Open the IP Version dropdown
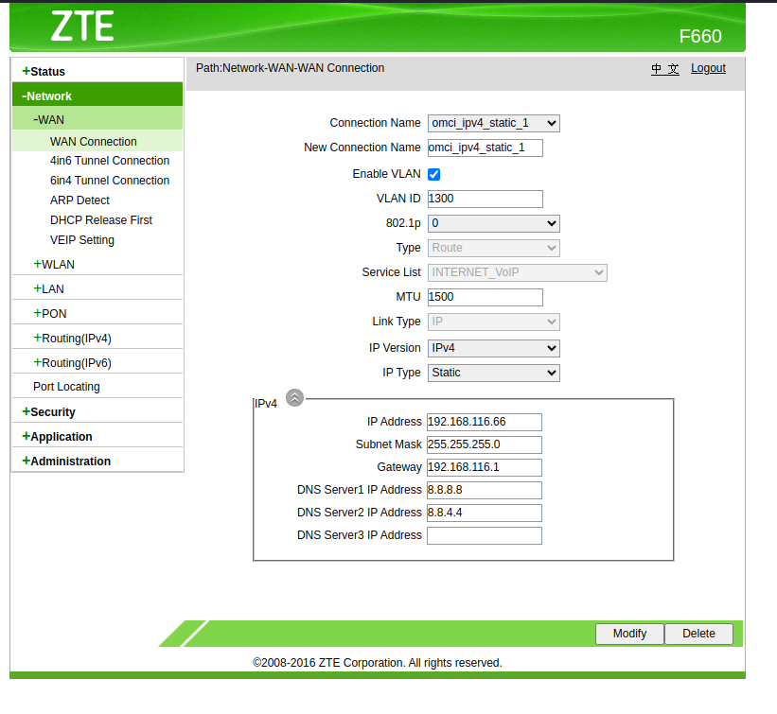 pos(493,348)
